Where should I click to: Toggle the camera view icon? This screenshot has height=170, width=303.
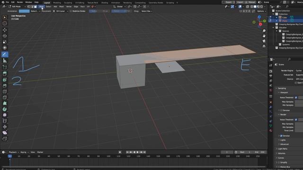[264, 41]
